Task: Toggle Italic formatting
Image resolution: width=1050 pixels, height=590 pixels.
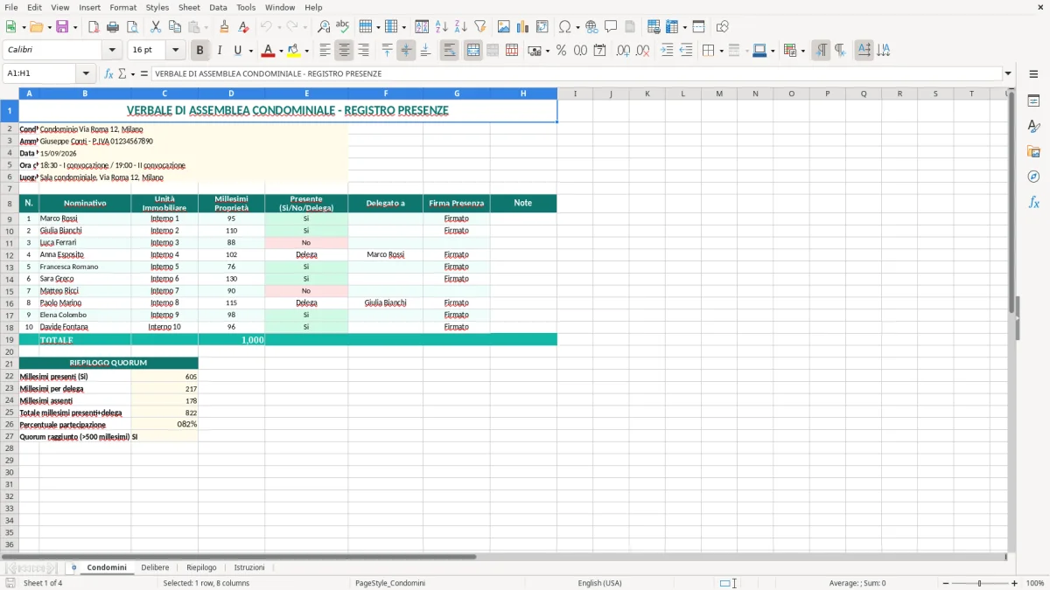Action: pos(219,51)
